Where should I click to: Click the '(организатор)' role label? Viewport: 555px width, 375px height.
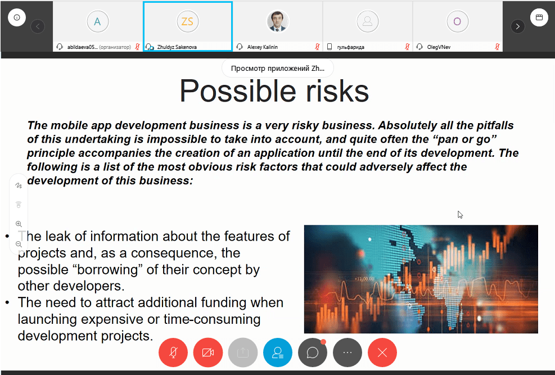coord(115,47)
